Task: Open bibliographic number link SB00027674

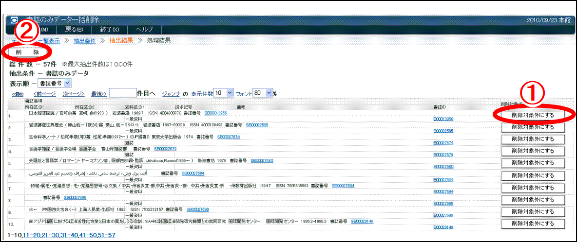Action: 229,137
